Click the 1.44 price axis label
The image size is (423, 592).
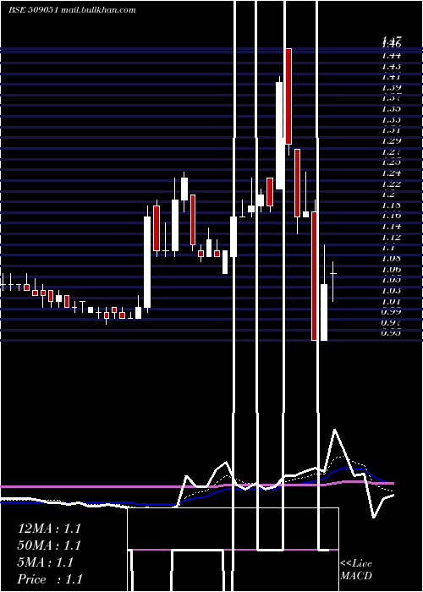pyautogui.click(x=392, y=56)
